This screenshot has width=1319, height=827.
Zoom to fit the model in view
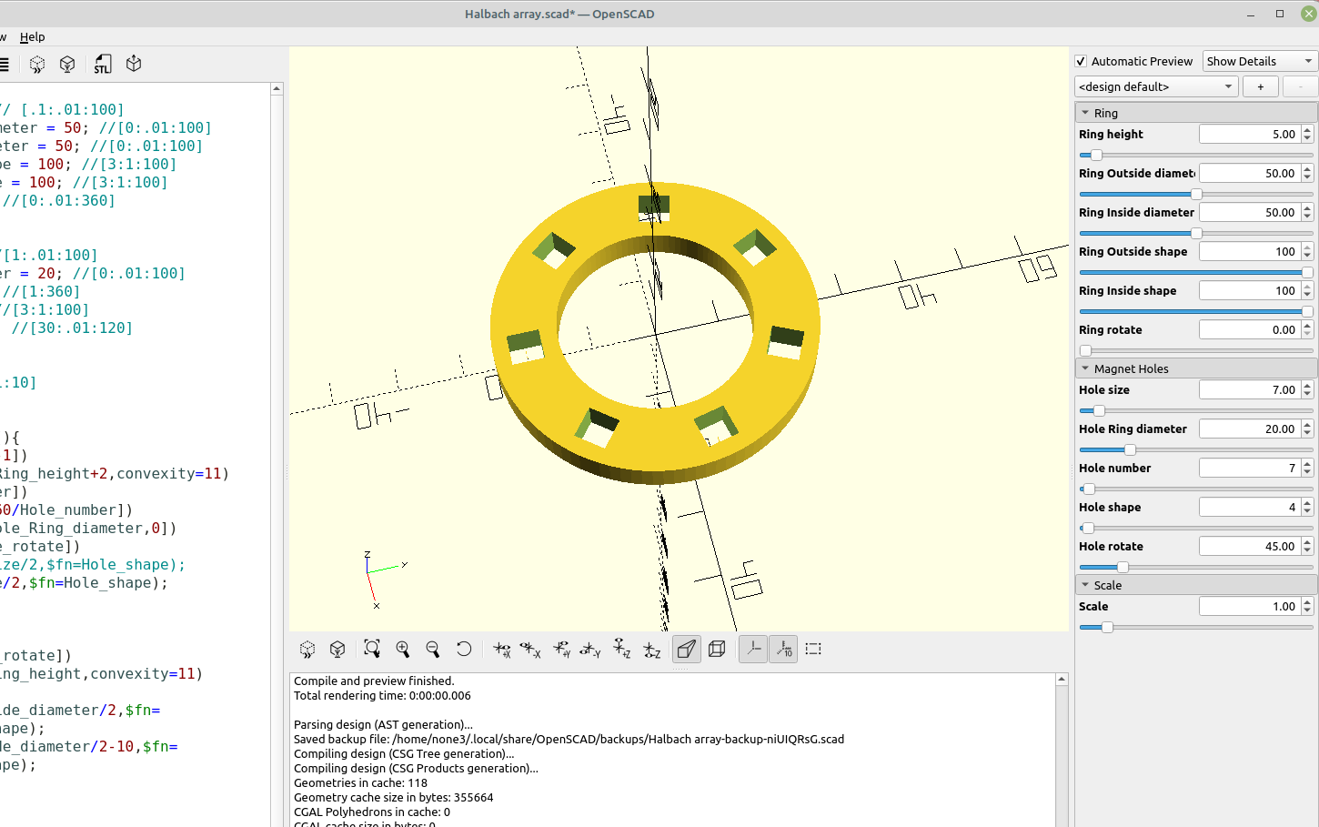pos(371,649)
